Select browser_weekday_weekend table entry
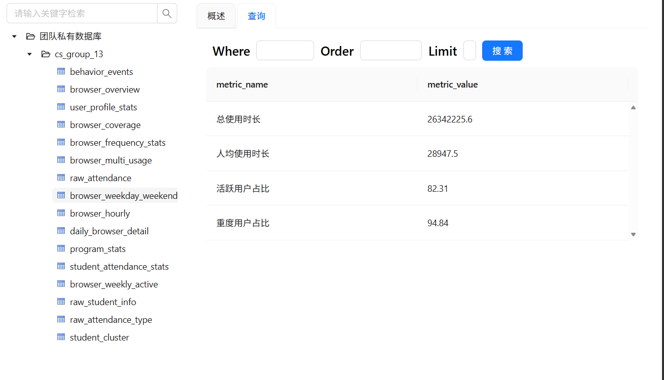This screenshot has width=664, height=380. 124,196
